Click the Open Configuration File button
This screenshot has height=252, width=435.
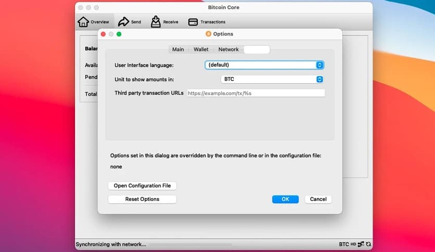click(x=142, y=186)
